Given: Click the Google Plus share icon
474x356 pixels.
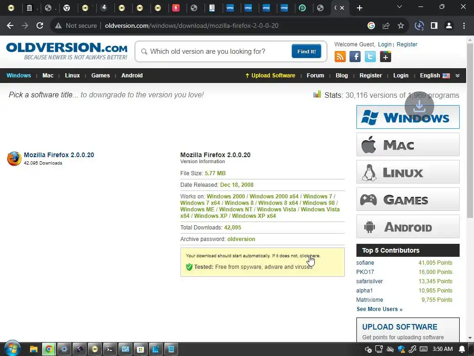Looking at the screenshot, I should pos(386,57).
